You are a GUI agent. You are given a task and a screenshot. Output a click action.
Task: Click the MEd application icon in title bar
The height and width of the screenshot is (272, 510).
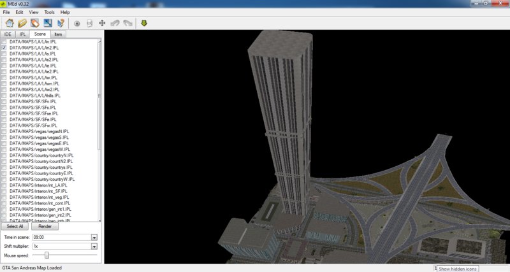pyautogui.click(x=3, y=4)
